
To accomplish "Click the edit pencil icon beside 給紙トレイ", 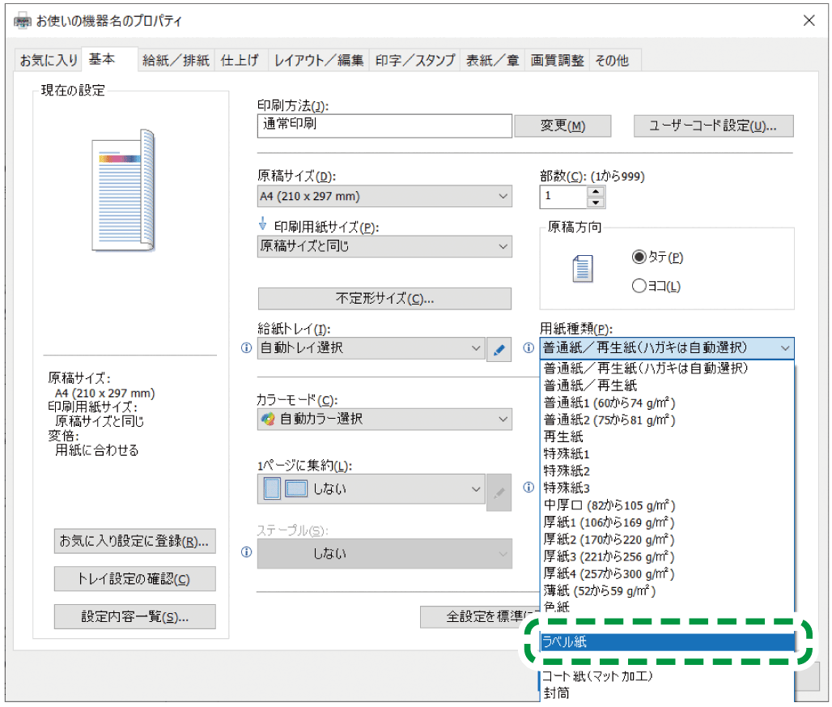I will pyautogui.click(x=499, y=348).
